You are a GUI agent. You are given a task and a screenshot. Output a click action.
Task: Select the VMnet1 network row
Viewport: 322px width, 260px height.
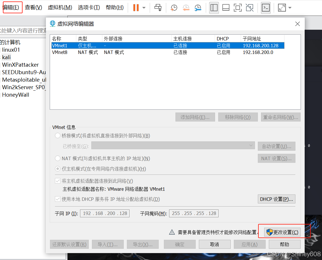pos(168,46)
